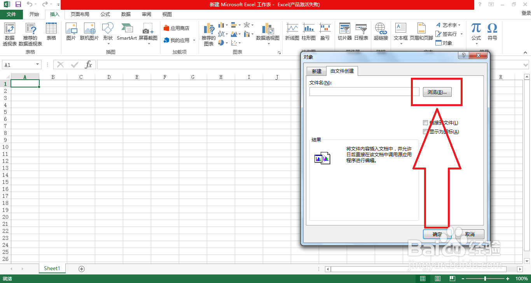Open the Screenshot (屏幕截图) dropdown
The width and height of the screenshot is (531, 283).
pos(148,44)
